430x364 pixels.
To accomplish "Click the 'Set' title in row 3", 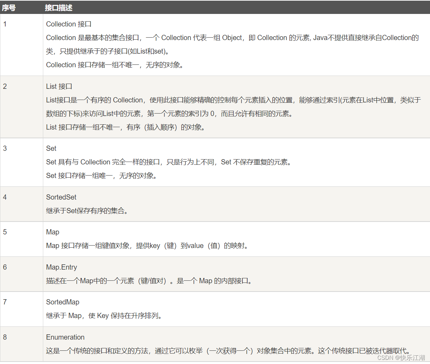I will point(51,148).
